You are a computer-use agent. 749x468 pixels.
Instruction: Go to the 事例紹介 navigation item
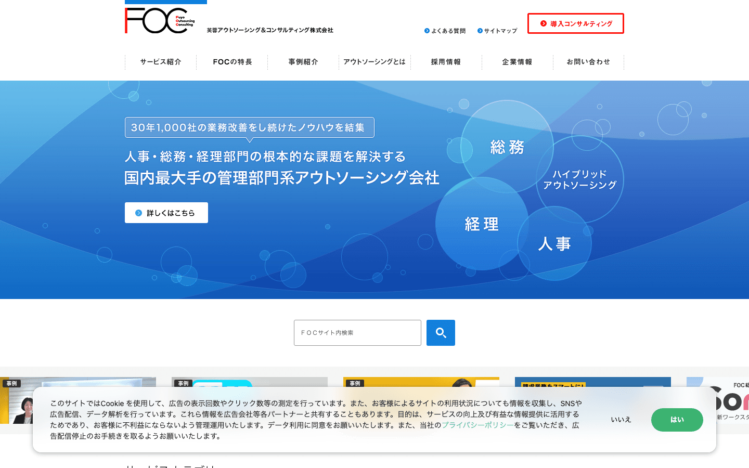click(x=303, y=62)
